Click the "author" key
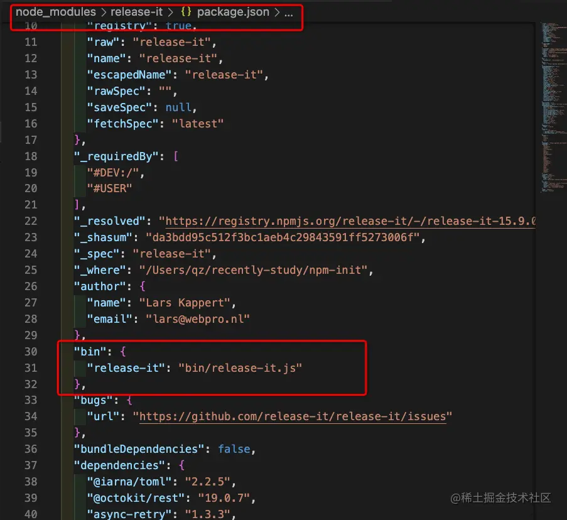Viewport: 567px width, 520px height. tap(100, 286)
